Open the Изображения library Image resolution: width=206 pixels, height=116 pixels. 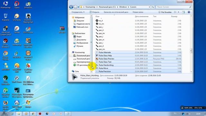click(81, 43)
